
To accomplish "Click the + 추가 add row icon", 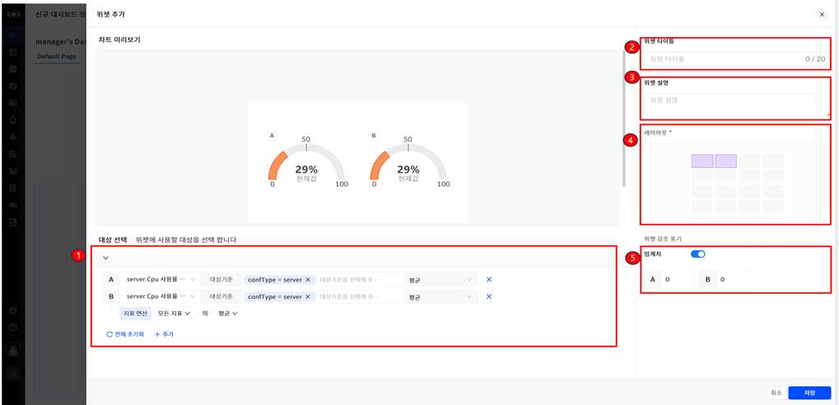I will click(x=157, y=334).
